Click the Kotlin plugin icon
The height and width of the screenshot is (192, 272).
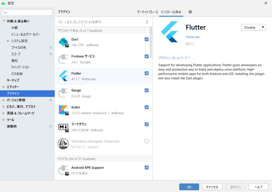64,110
